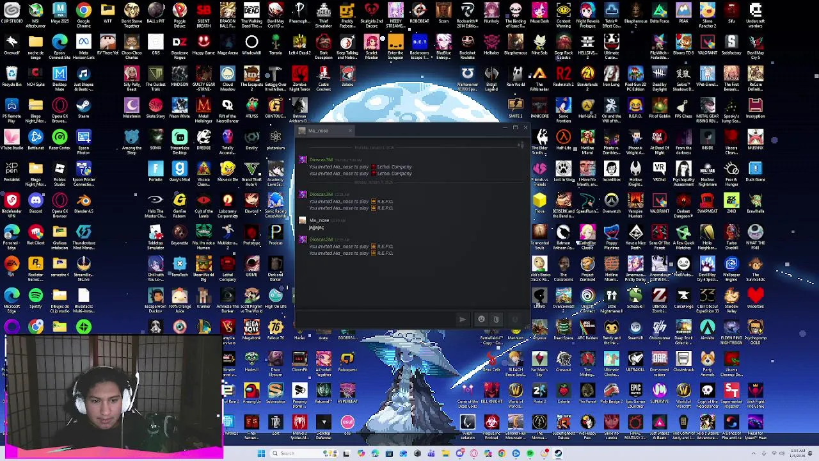The width and height of the screenshot is (819, 461).
Task: Launch Steam from its desktop icon
Action: coord(83,109)
